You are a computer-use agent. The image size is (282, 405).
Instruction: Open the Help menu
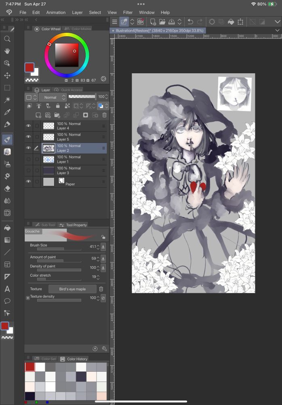[x=165, y=13]
